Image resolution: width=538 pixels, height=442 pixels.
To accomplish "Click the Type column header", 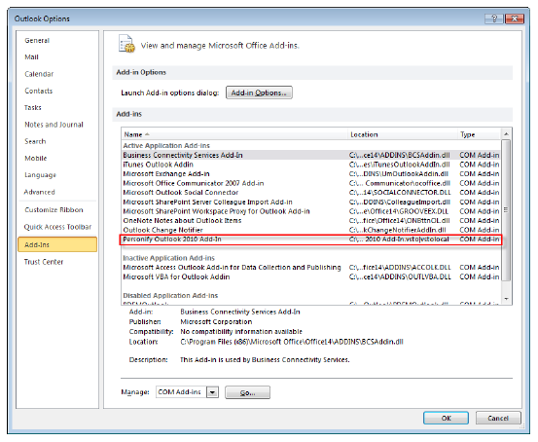I will 479,134.
